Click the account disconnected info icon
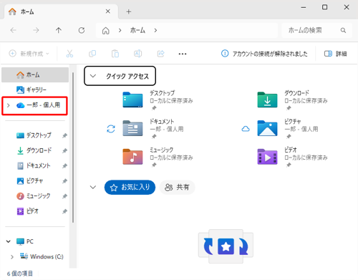Screen dimensions: 358x280 225,54
